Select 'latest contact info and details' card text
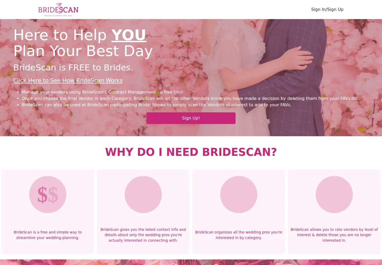382x265 pixels. point(143,235)
